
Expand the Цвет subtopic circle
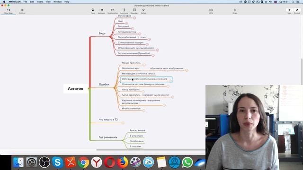pyautogui.click(x=126, y=23)
